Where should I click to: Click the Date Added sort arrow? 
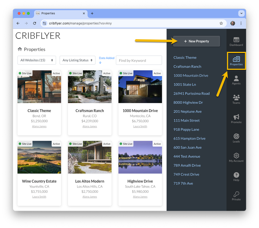click(x=100, y=63)
